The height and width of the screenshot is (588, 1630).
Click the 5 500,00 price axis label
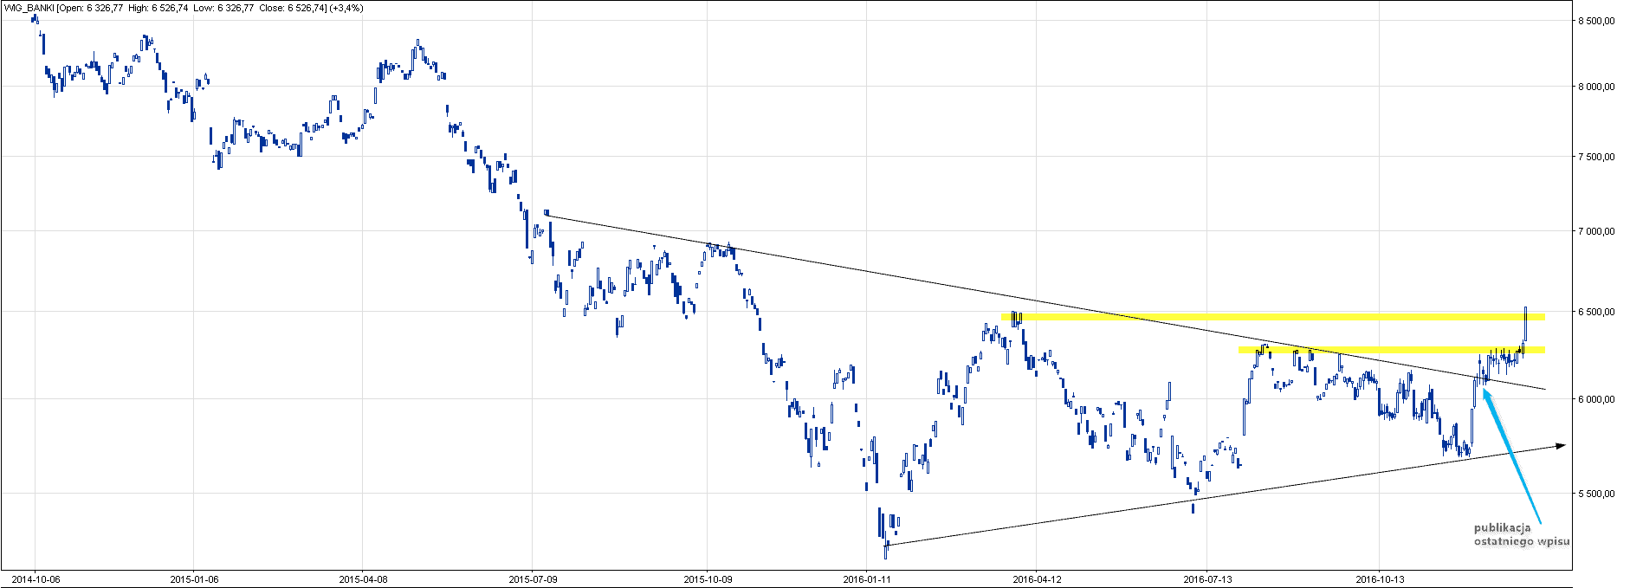1596,494
